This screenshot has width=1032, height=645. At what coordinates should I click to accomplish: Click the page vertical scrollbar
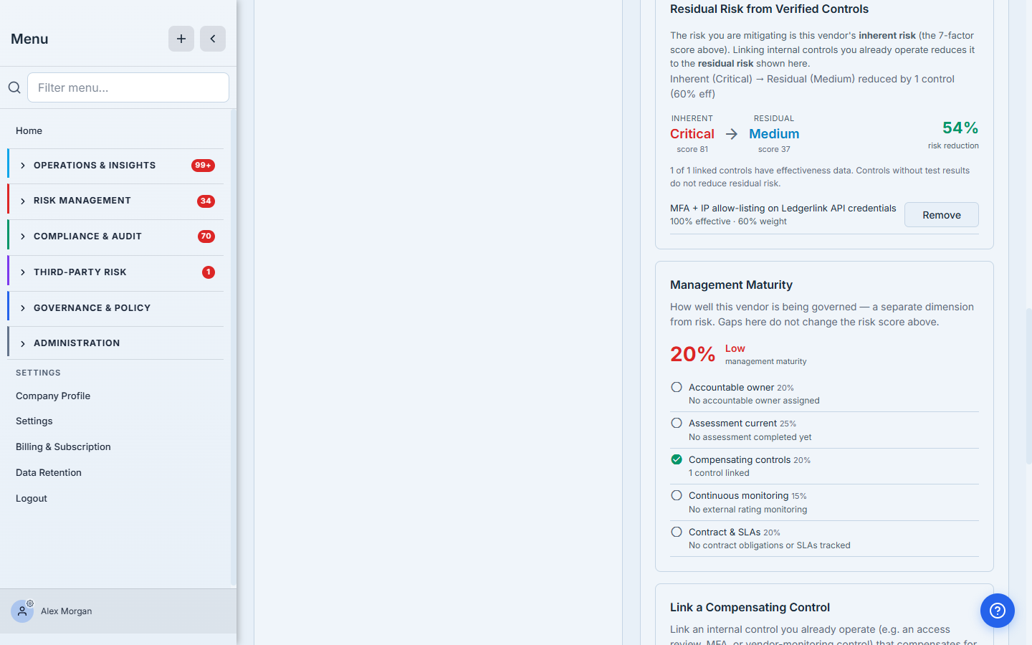point(1028,386)
